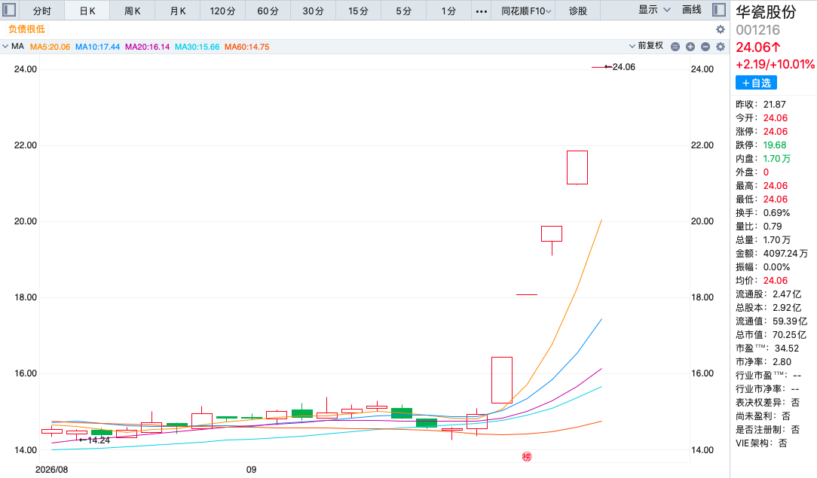Click the 24.06 high price label on chart
This screenshot has width=817, height=478.
pyautogui.click(x=624, y=67)
